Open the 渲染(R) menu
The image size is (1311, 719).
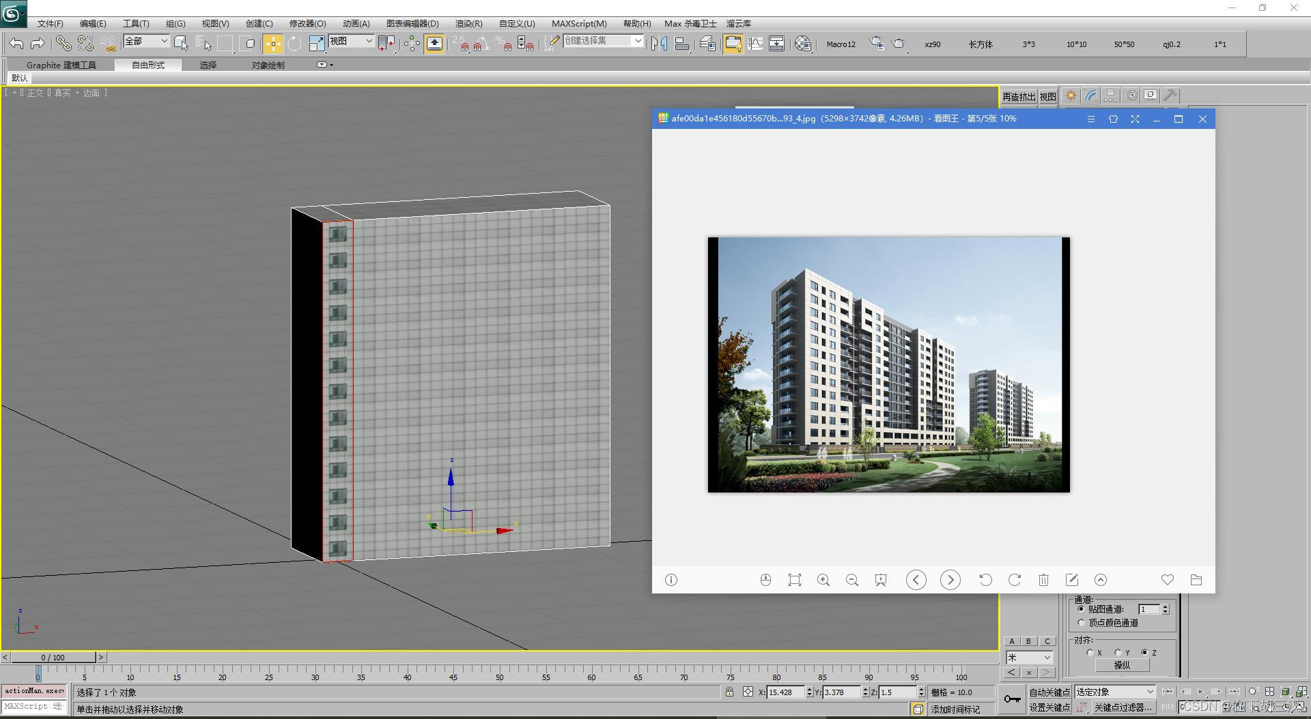coord(468,23)
